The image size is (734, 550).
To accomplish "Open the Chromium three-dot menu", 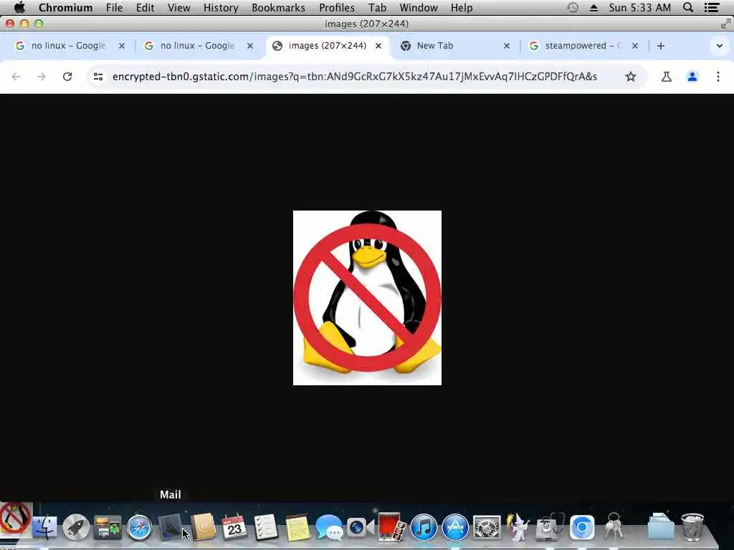I will pyautogui.click(x=718, y=77).
